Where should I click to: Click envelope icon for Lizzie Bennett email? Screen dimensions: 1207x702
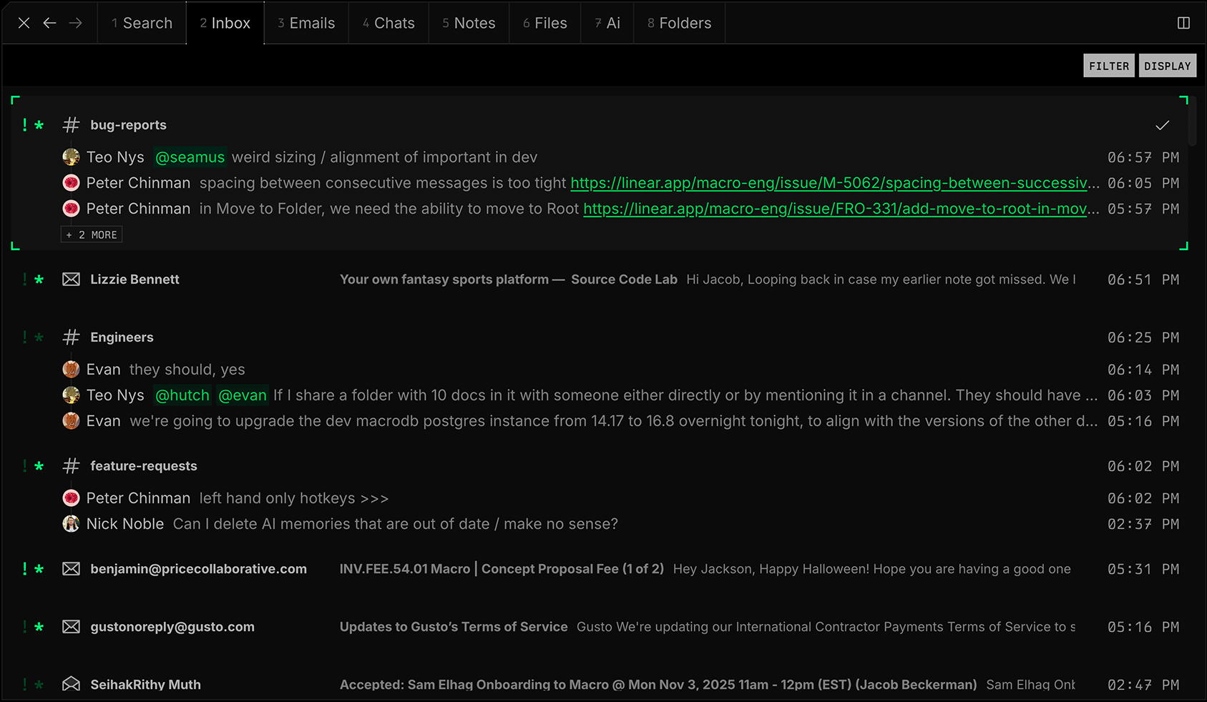point(71,280)
